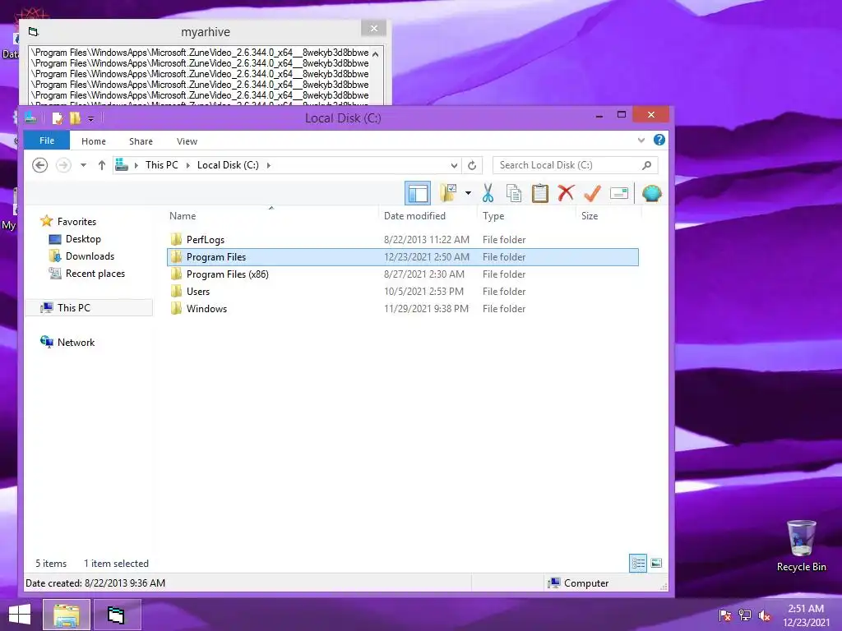Click the Copy icon in the toolbar
The height and width of the screenshot is (631, 842).
pos(514,193)
